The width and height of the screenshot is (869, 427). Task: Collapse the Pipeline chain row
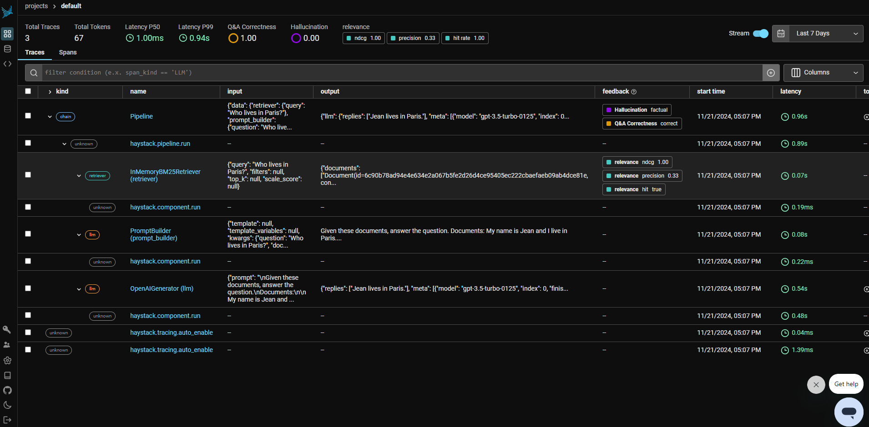(50, 117)
